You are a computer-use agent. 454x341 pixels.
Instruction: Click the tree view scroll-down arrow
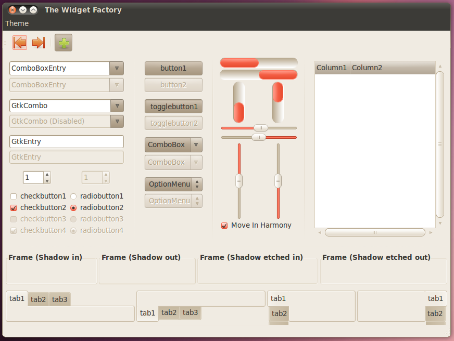click(x=440, y=223)
